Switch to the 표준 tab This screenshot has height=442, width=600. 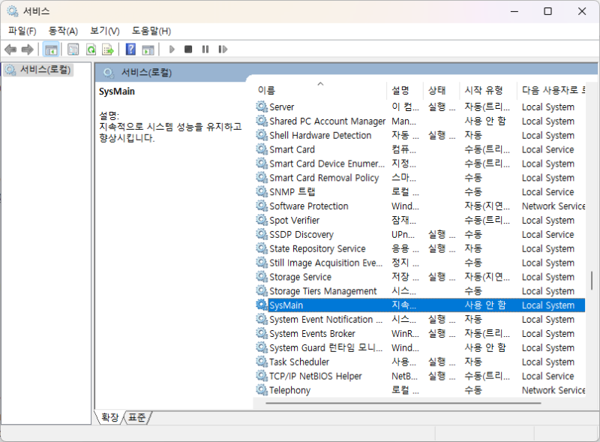point(136,417)
